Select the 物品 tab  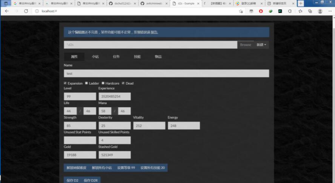point(158,57)
